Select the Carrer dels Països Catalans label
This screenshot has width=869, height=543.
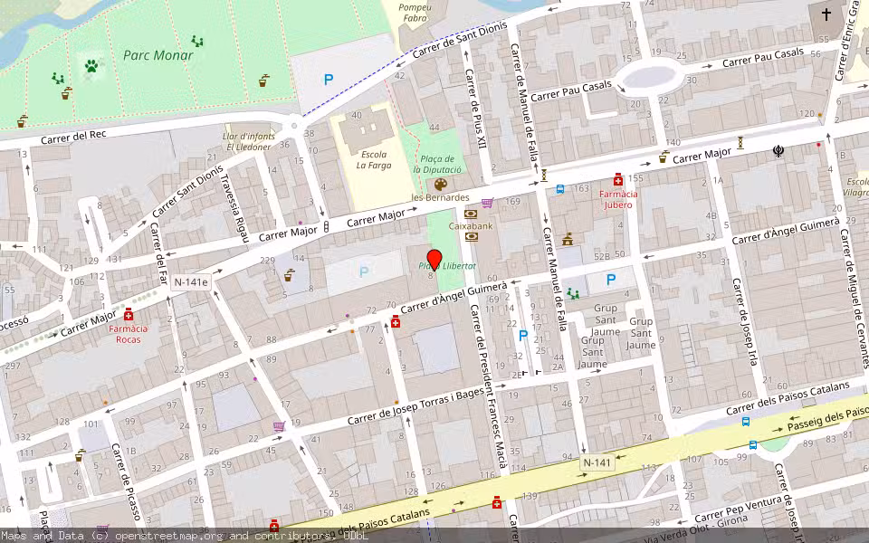pos(788,398)
